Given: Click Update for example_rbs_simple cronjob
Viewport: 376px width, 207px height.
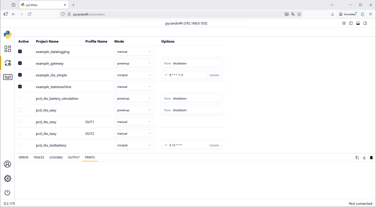Looking at the screenshot, I should [x=214, y=75].
